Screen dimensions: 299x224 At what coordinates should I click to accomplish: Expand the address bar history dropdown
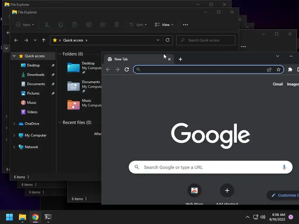[x=158, y=40]
